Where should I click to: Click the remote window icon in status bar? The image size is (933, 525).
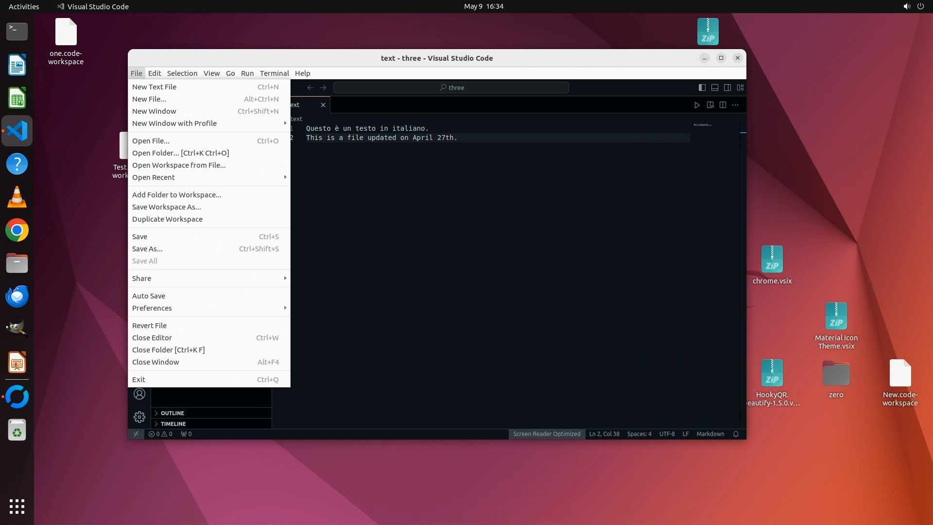pyautogui.click(x=136, y=434)
